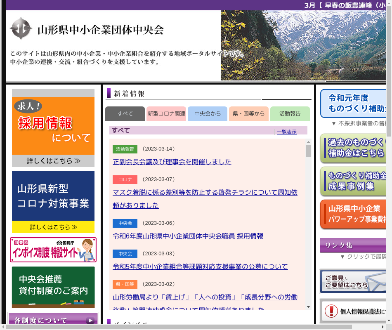Click the ご意見・ご要望 envelope banner
Screen dimensions: 392x330
point(353,281)
